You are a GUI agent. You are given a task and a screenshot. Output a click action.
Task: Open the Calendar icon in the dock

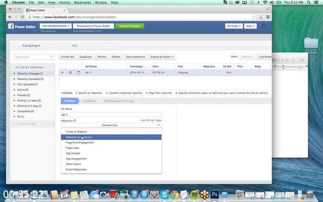64,194
